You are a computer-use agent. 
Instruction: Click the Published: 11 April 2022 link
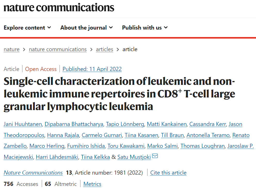point(92,69)
